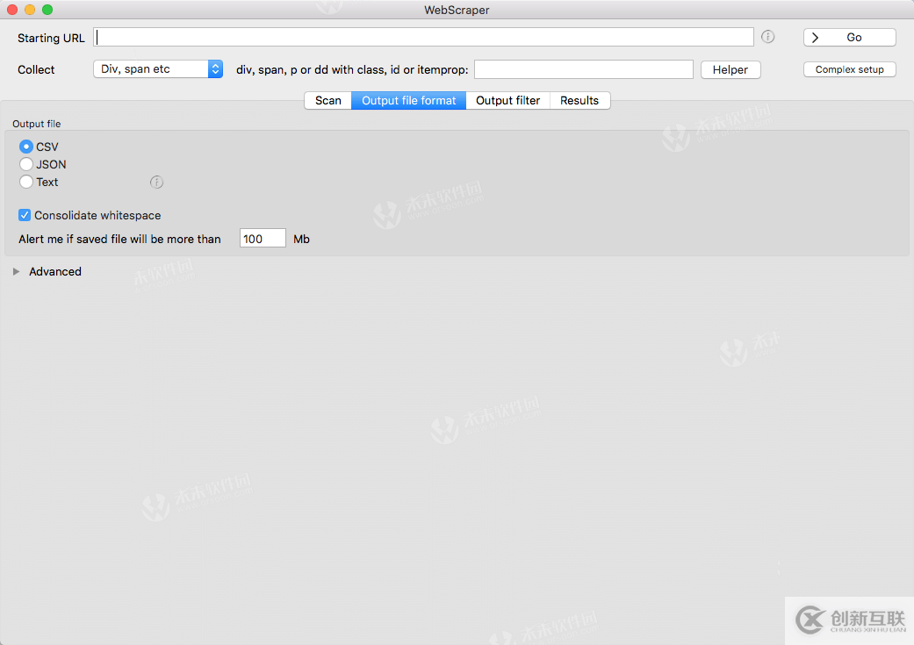Viewport: 914px width, 645px height.
Task: Disable Consolidate whitespace checkbox
Action: click(x=25, y=215)
